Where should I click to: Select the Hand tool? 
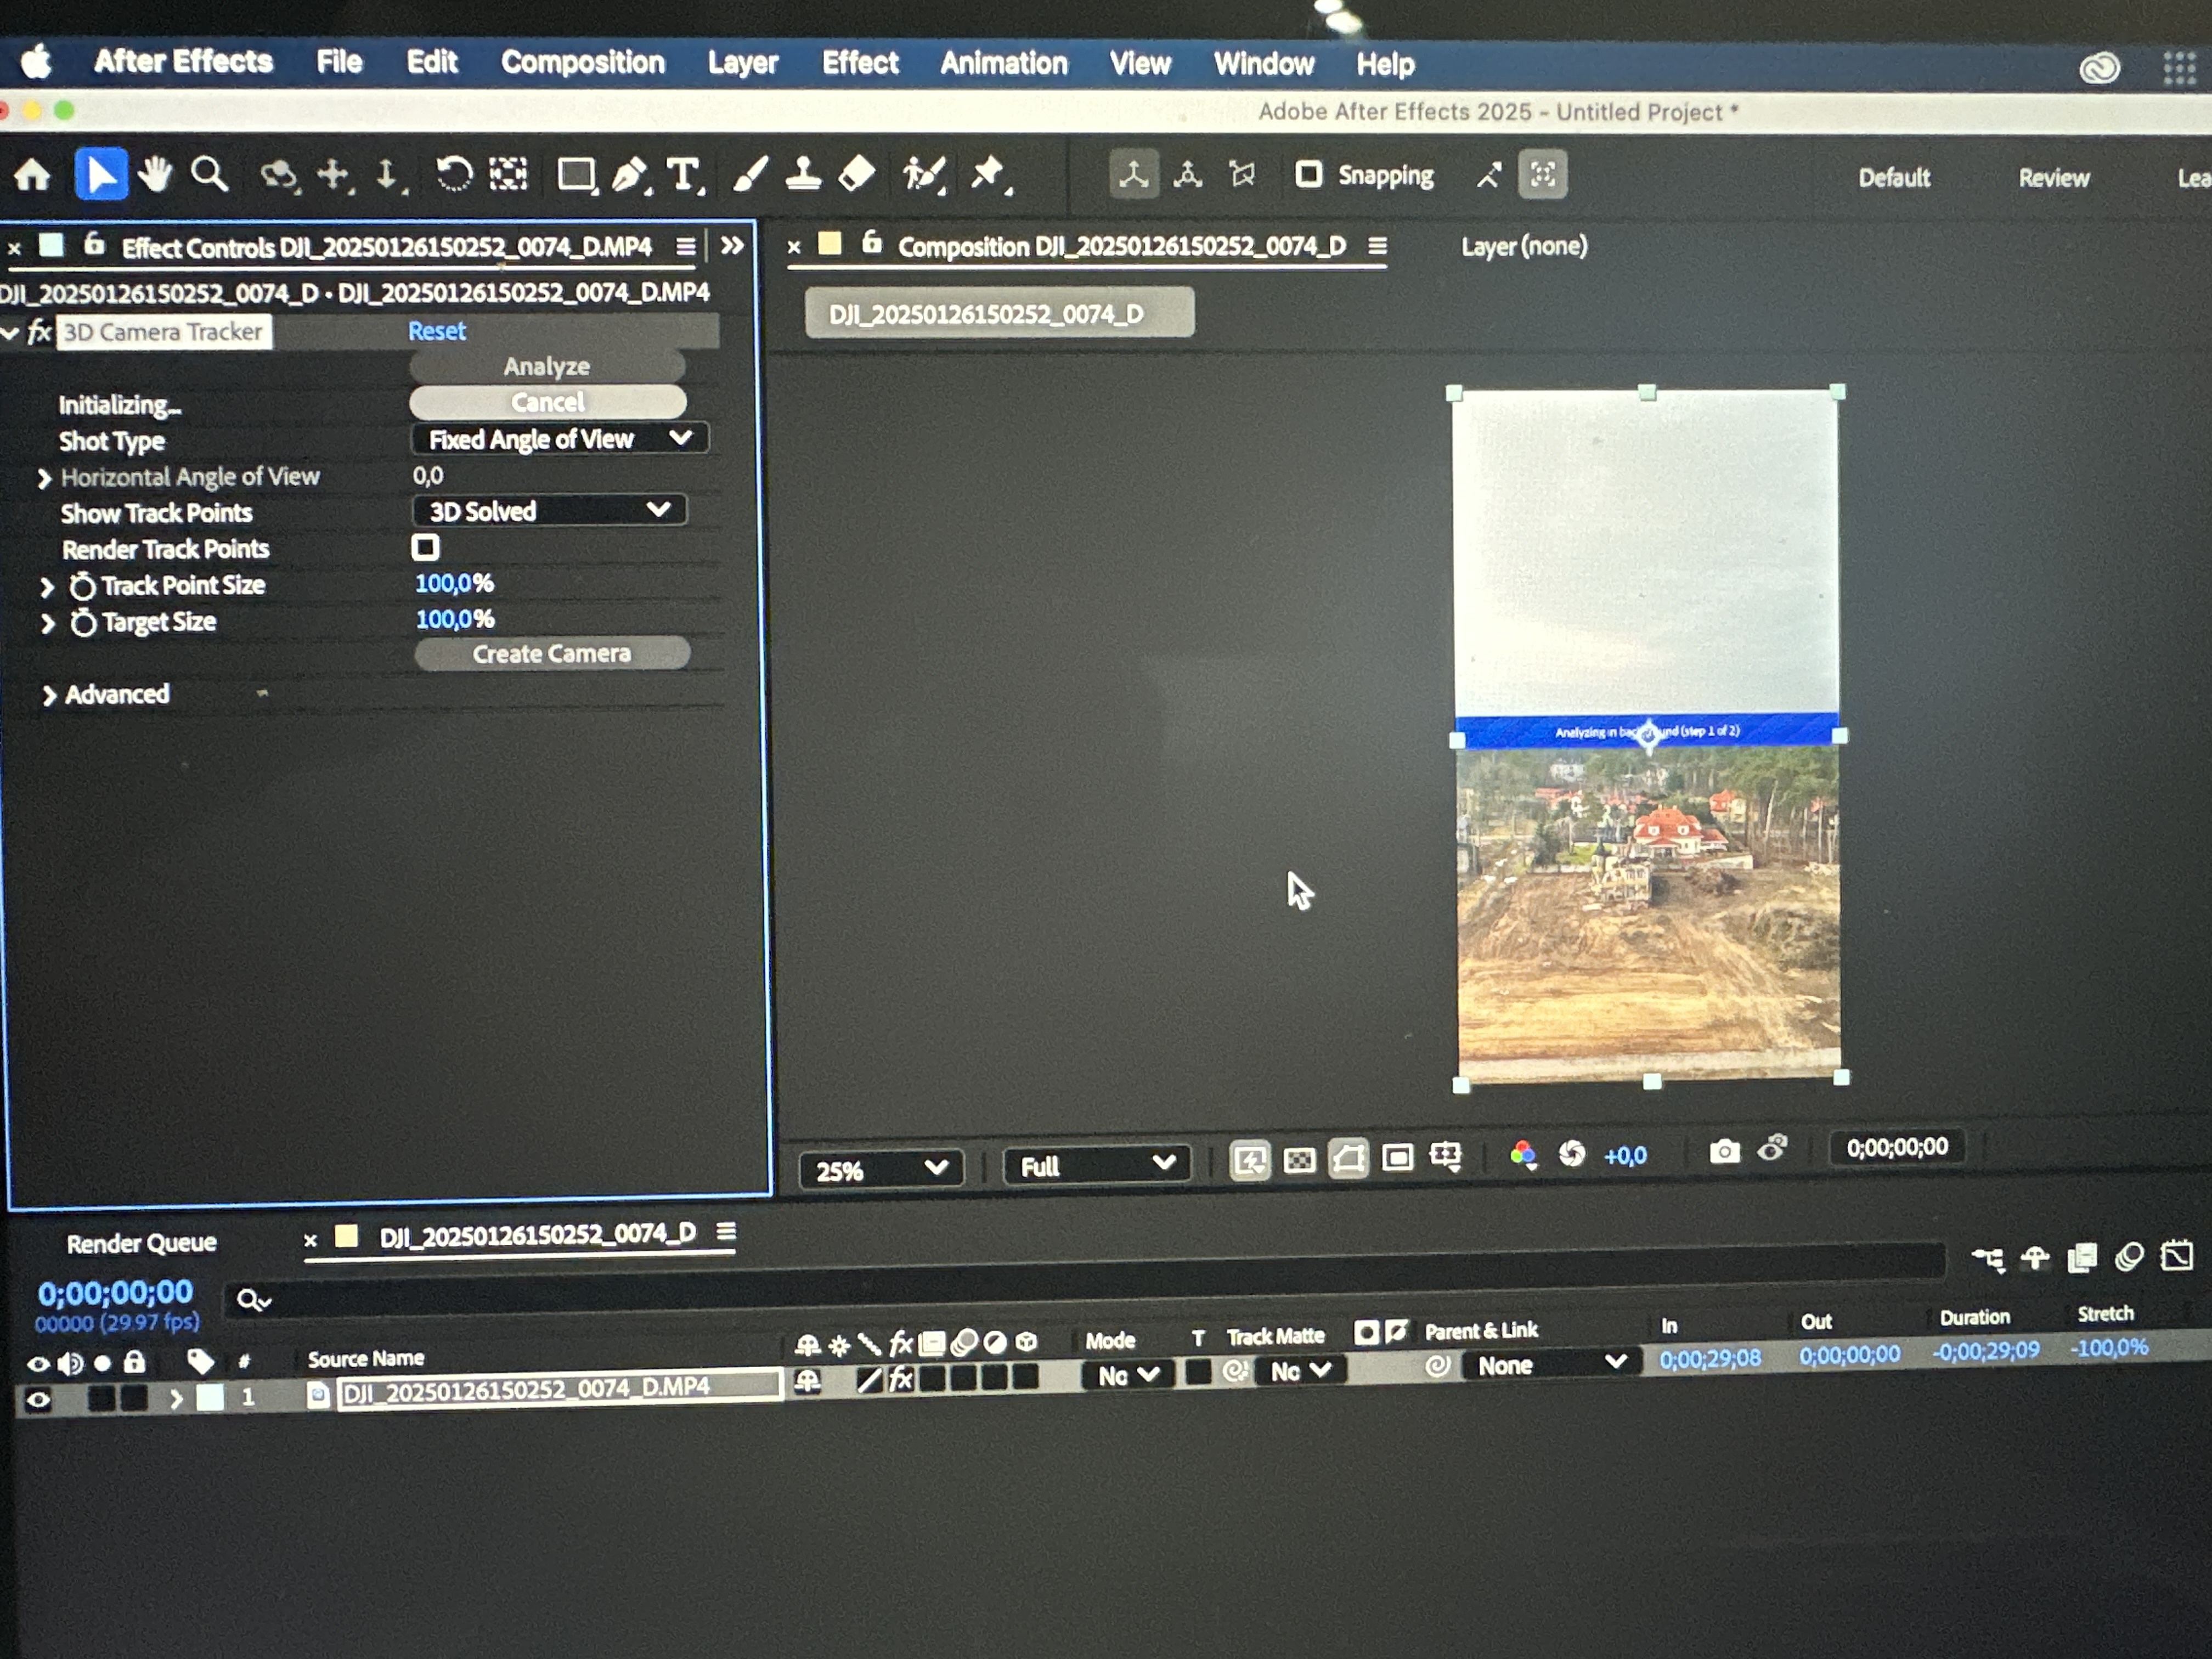pyautogui.click(x=155, y=175)
